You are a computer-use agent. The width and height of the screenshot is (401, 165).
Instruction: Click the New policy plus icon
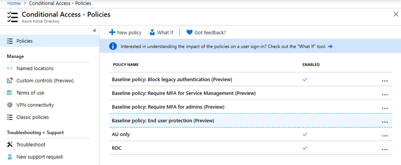pyautogui.click(x=112, y=32)
